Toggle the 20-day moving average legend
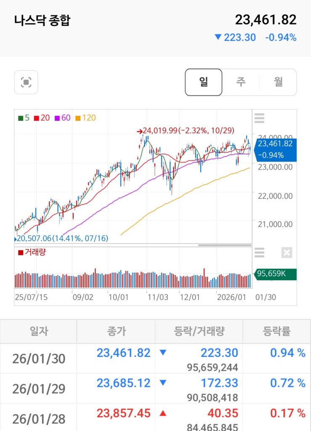Image resolution: width=311 pixels, height=431 pixels. [42, 118]
